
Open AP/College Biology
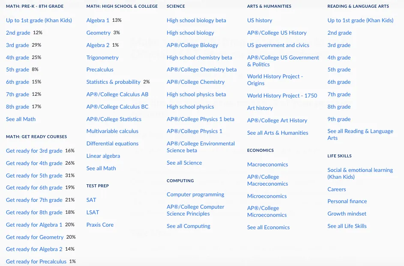[x=192, y=45]
